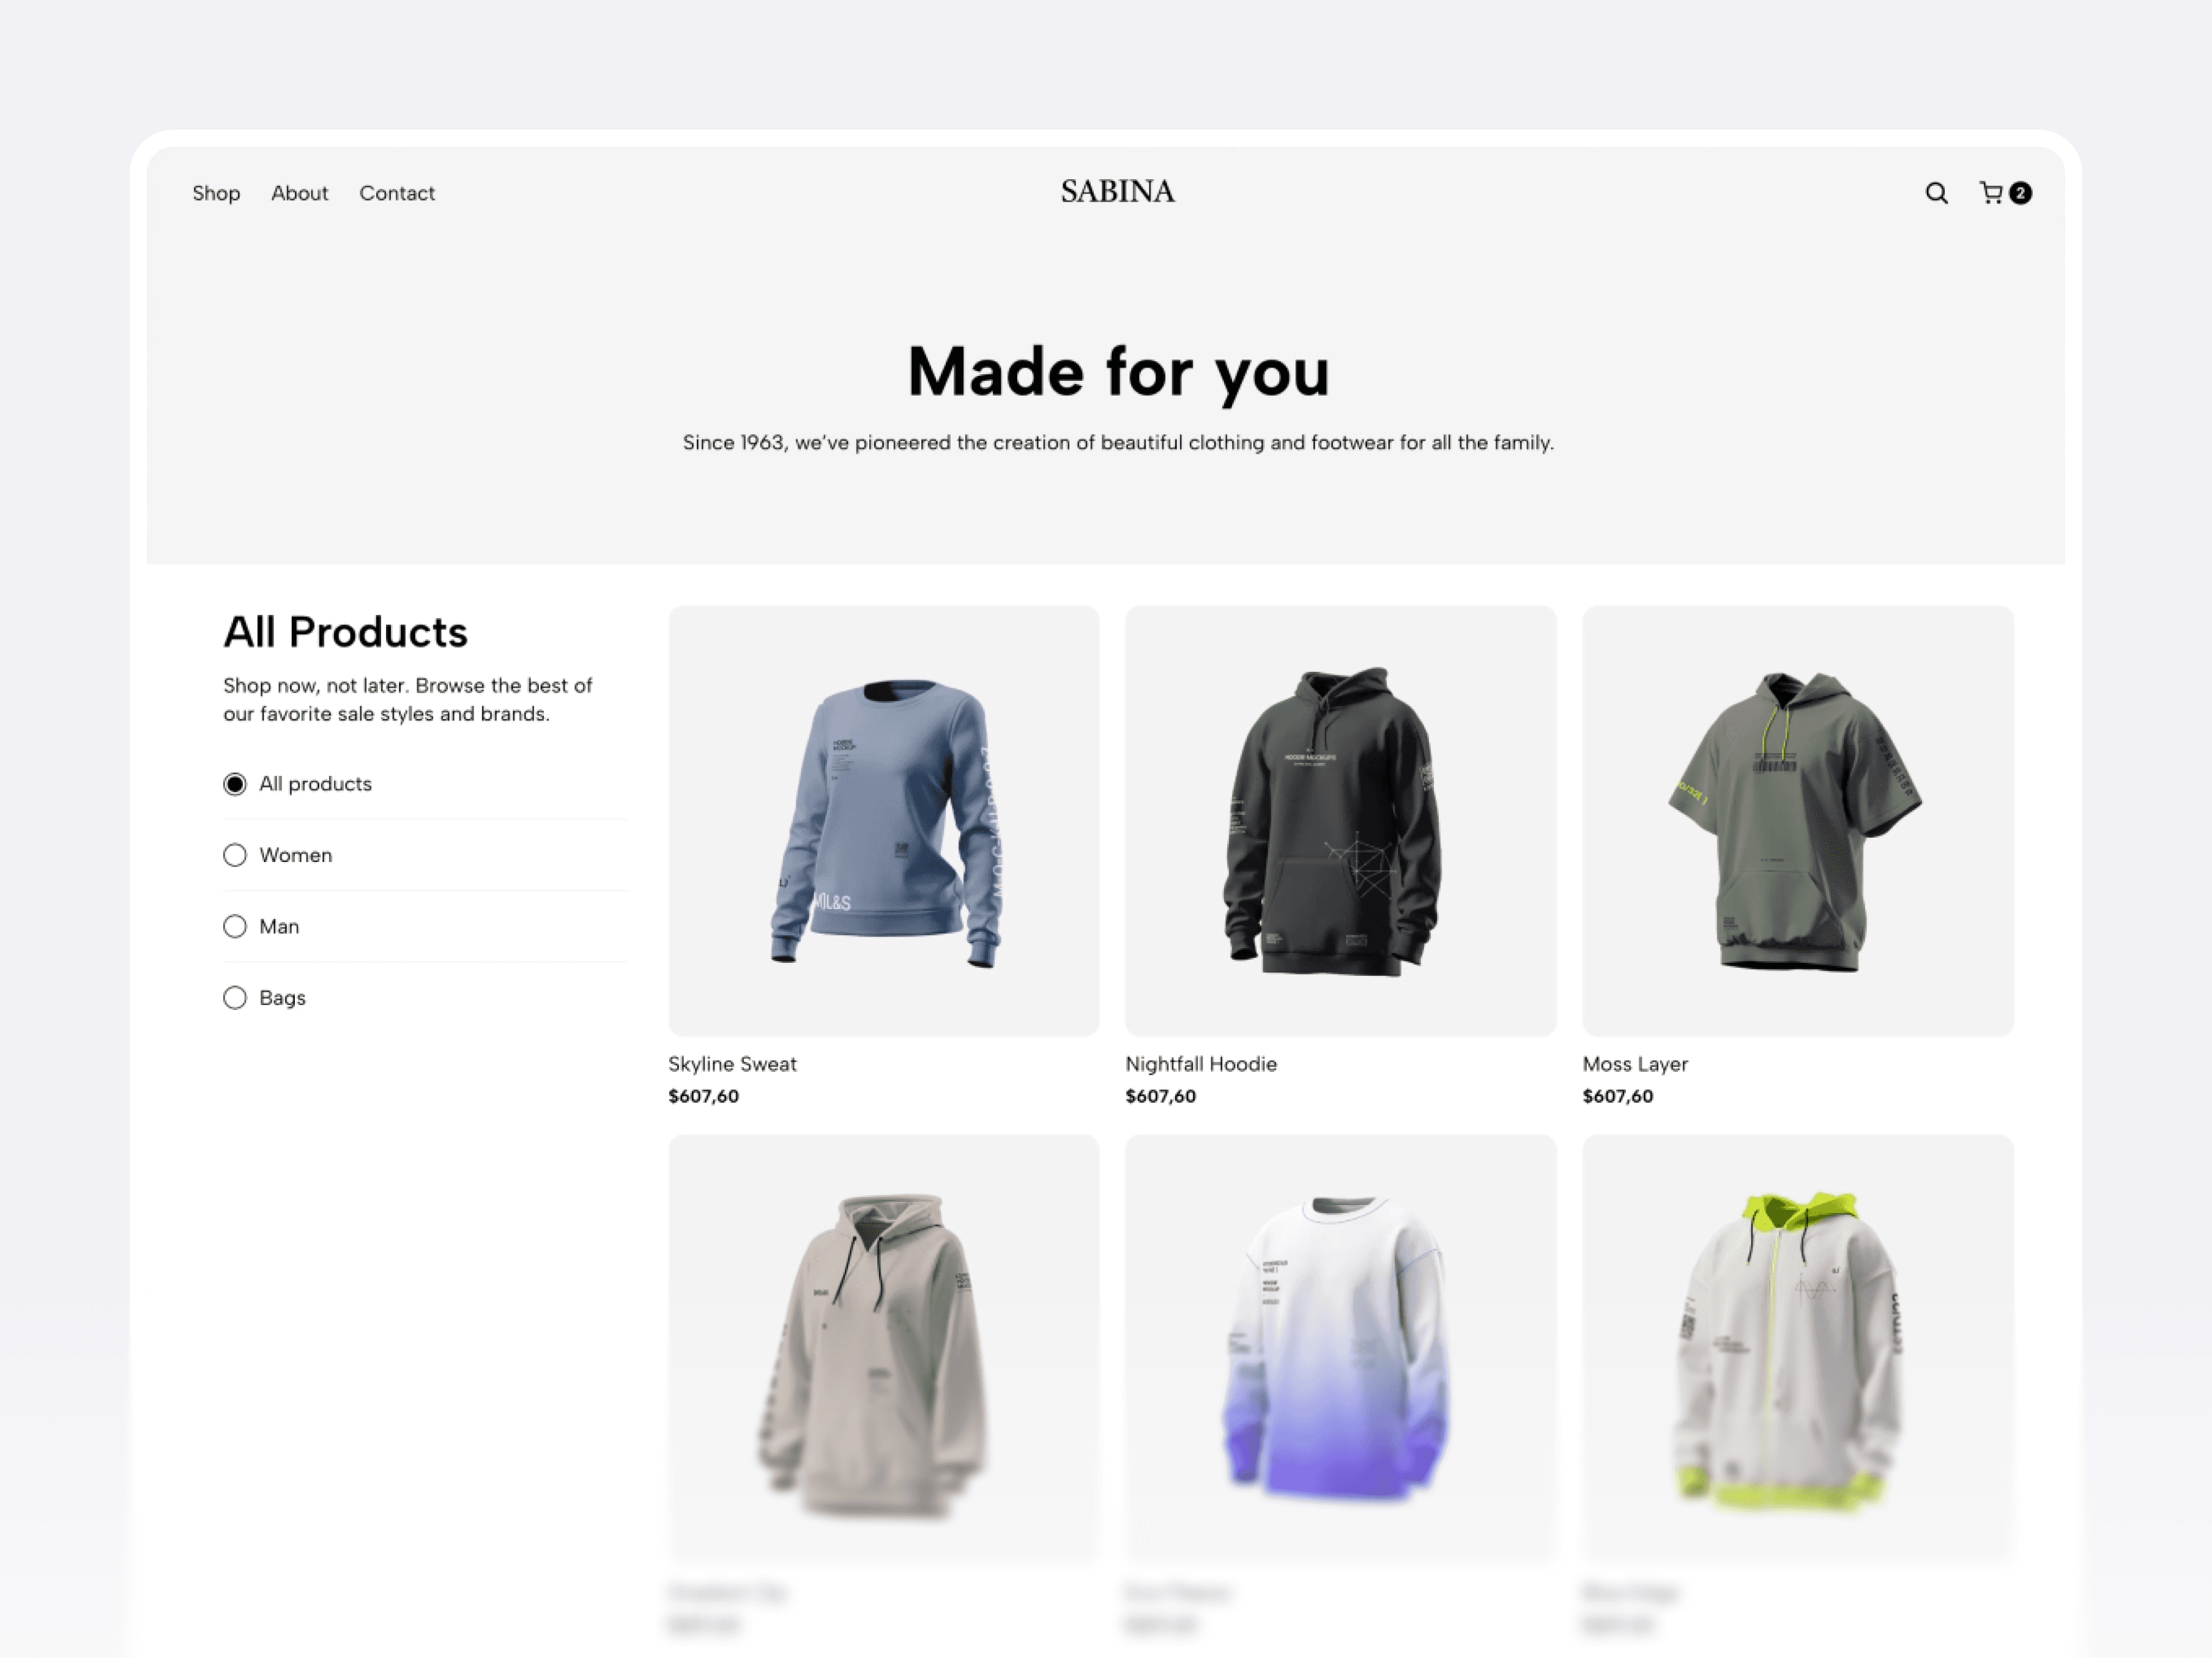Viewport: 2212px width, 1658px height.
Task: View the green Moss Layer hoodie image
Action: point(1798,820)
